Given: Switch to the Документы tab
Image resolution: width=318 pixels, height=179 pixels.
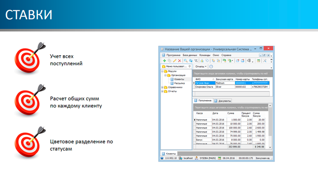Looking at the screenshot, I should pyautogui.click(x=223, y=101).
